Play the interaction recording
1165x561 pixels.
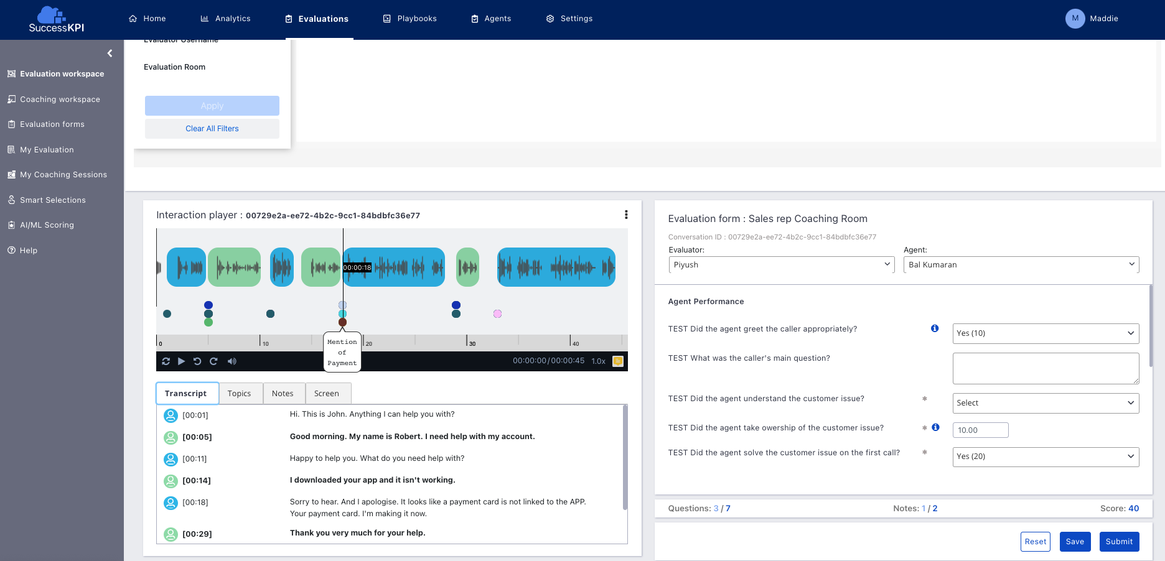(x=181, y=361)
